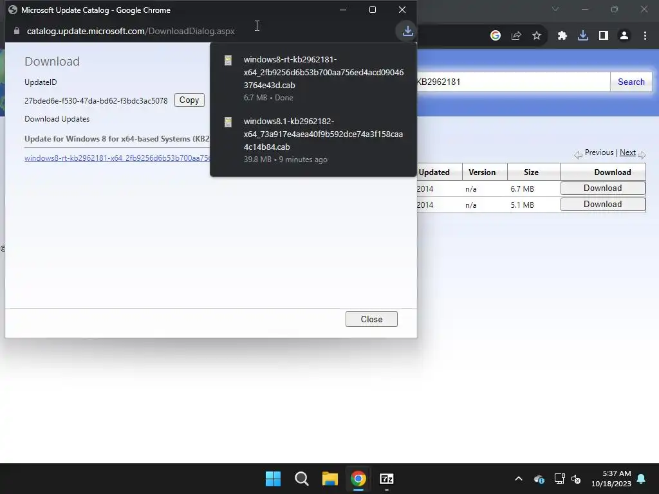Open the windows8.1-kb2962182 cab in downloads list

[313, 140]
